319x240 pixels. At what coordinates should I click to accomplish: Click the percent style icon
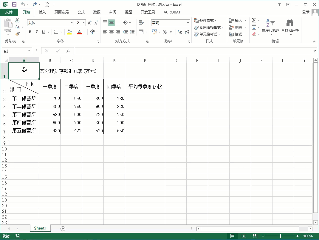pyautogui.click(x=165, y=32)
